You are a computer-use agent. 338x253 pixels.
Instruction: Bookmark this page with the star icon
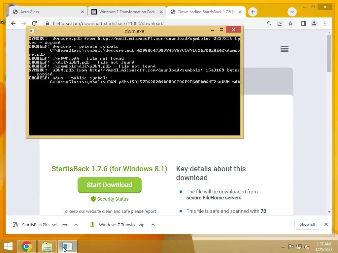point(290,23)
